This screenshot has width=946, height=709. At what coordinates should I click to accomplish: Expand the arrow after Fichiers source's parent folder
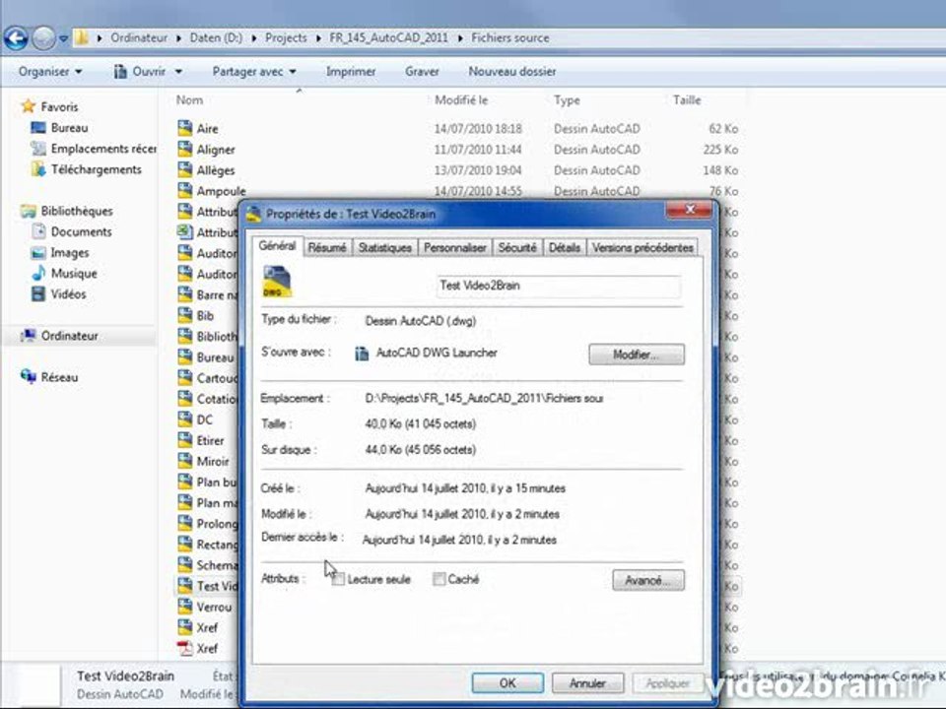pyautogui.click(x=460, y=38)
